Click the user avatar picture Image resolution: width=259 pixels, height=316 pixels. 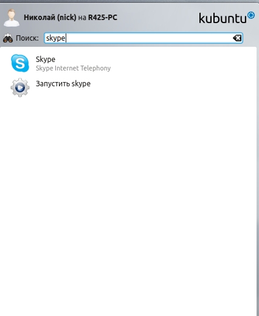pos(12,18)
